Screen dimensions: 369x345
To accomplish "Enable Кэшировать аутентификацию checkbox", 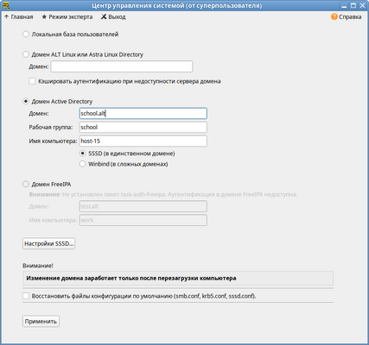I will pyautogui.click(x=32, y=81).
